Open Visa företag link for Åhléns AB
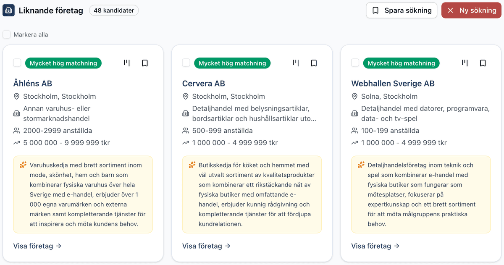 point(37,246)
